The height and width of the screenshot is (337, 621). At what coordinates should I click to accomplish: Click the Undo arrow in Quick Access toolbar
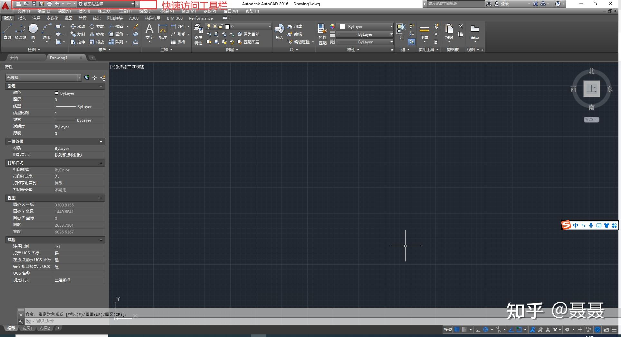tap(57, 4)
